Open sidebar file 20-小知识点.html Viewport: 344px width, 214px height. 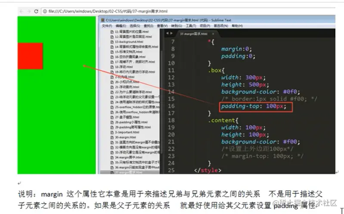click(x=127, y=82)
